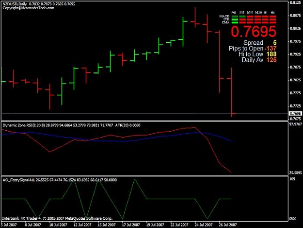
Task: Click the 105 AO scale value
Action: coord(292,179)
